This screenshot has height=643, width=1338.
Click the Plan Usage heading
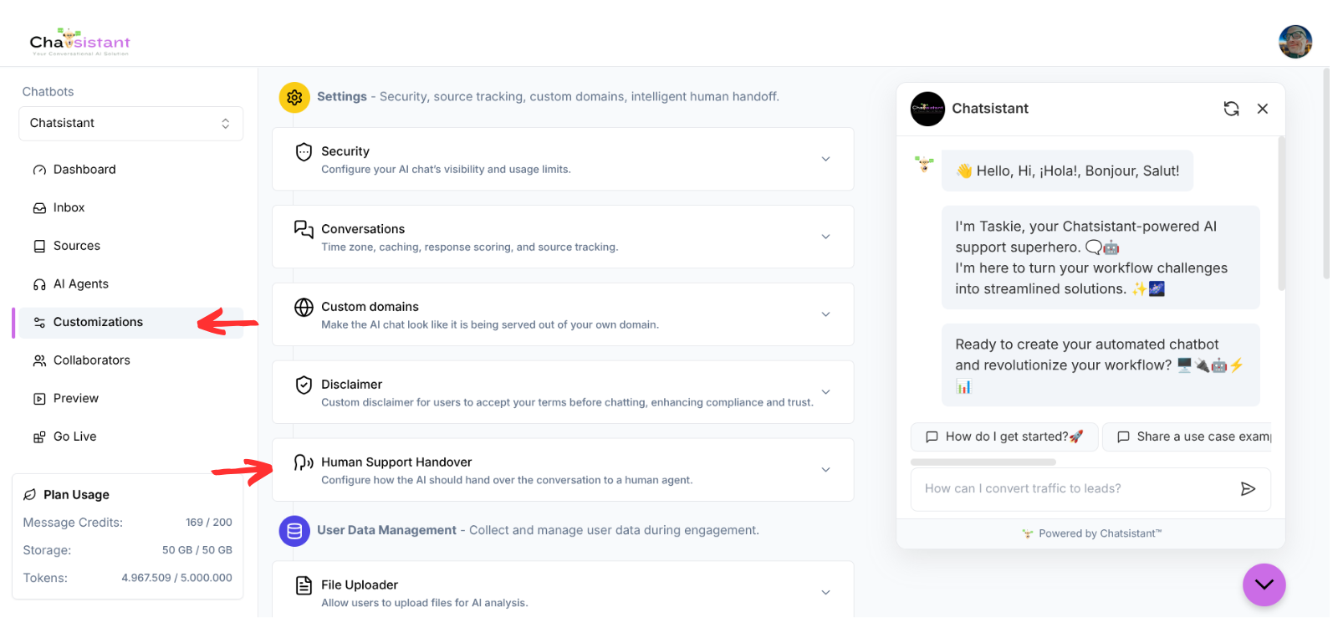pos(76,495)
